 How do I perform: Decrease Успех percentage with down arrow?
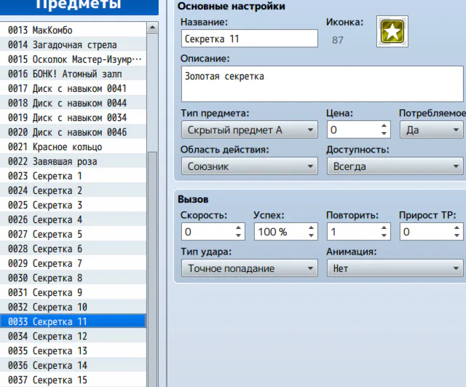point(311,235)
